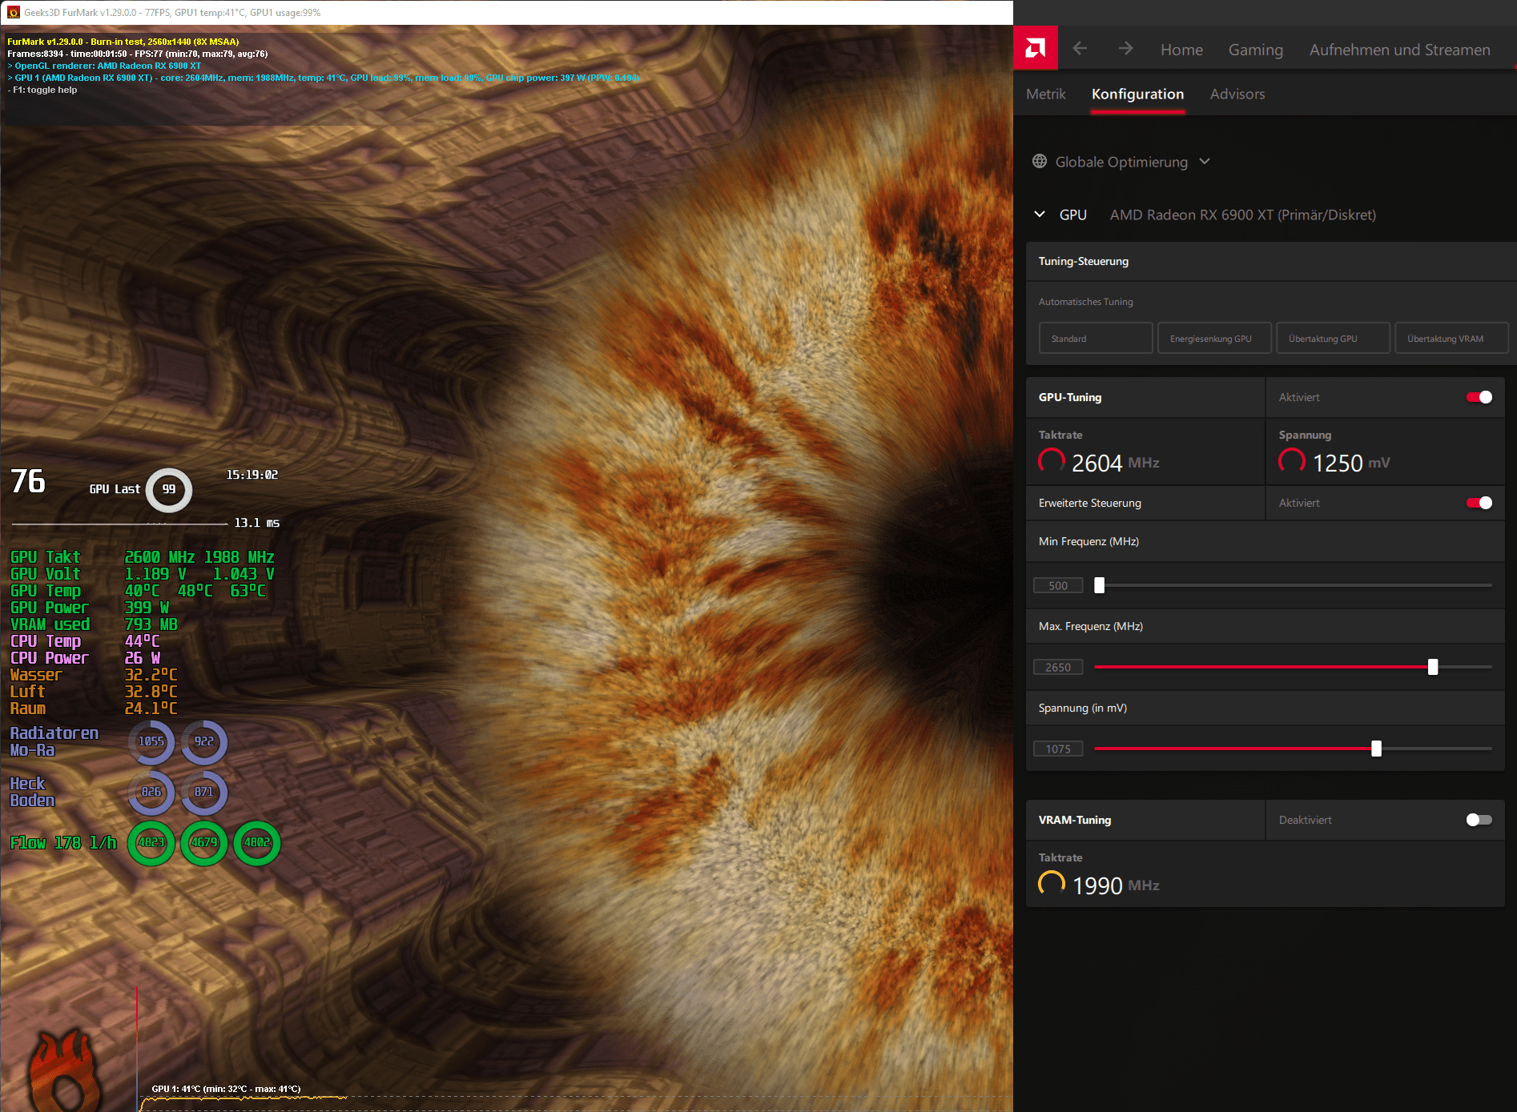Go back with the left arrow
Screen dimensions: 1517x1112
[x=1080, y=49]
